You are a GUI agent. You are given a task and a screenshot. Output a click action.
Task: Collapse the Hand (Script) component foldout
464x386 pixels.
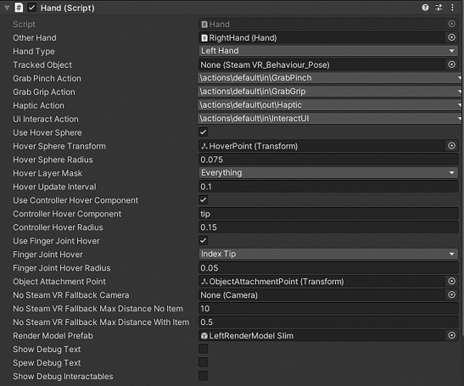coord(7,8)
